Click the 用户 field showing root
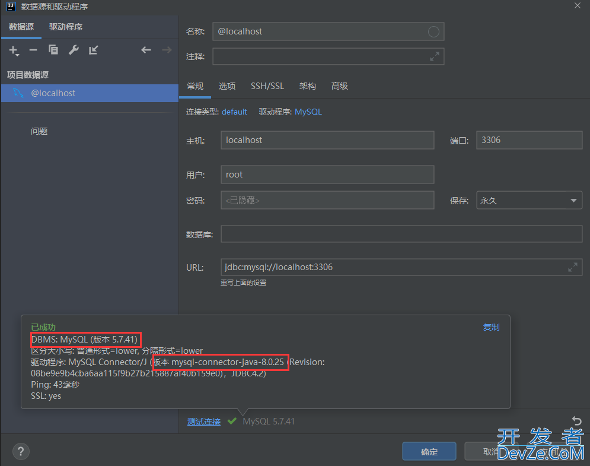 (x=327, y=175)
